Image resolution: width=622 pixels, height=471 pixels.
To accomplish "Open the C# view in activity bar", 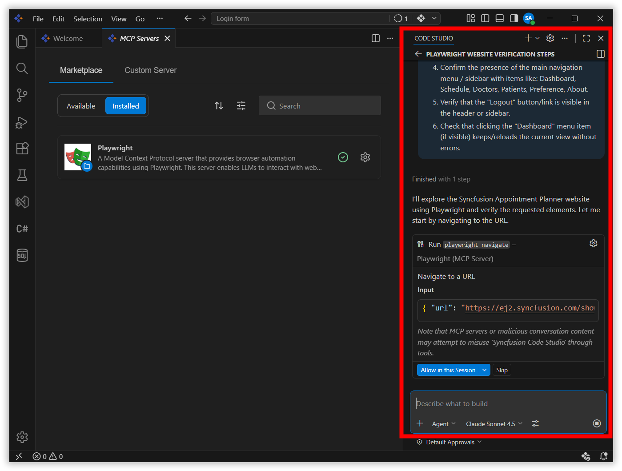I will (x=22, y=229).
